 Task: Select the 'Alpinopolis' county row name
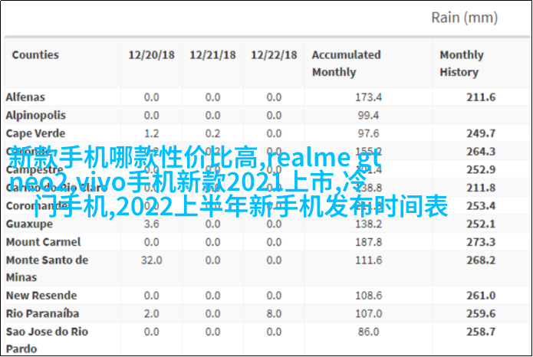(x=36, y=116)
